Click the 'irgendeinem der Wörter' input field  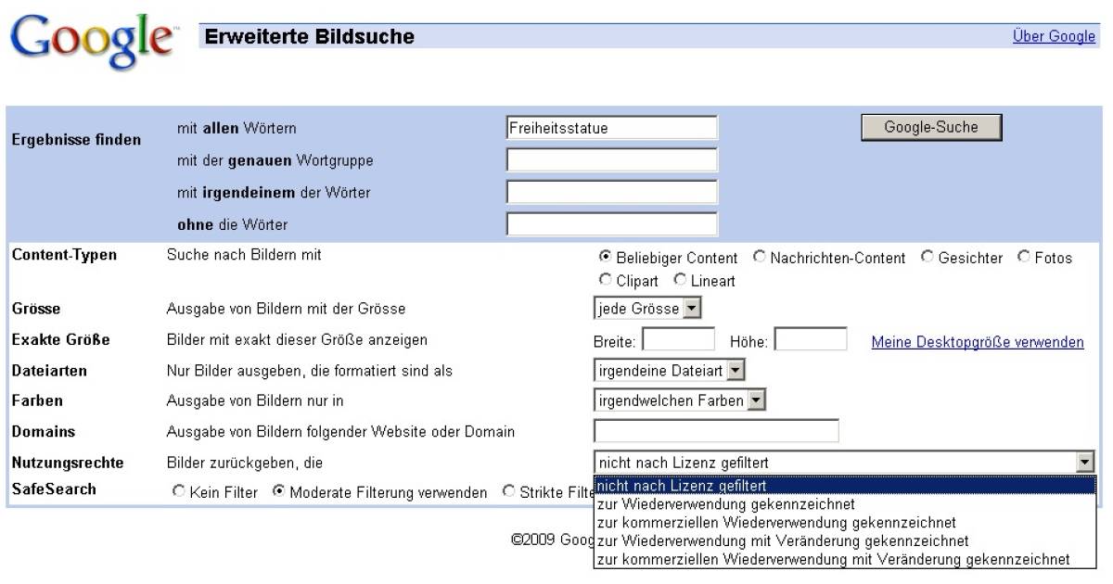coord(612,192)
